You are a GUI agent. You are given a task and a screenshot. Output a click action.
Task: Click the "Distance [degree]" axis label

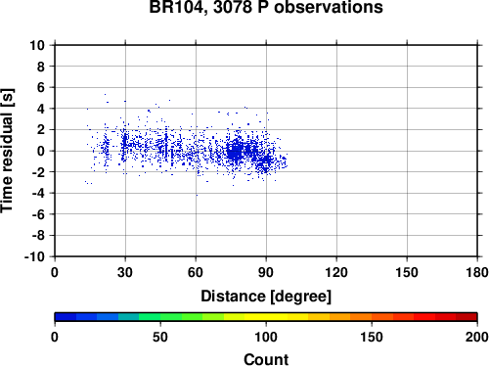pos(266,297)
